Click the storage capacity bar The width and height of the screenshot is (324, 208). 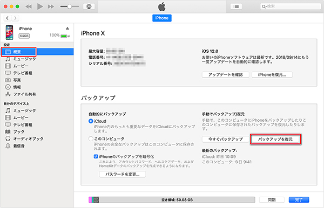pyautogui.click(x=172, y=200)
